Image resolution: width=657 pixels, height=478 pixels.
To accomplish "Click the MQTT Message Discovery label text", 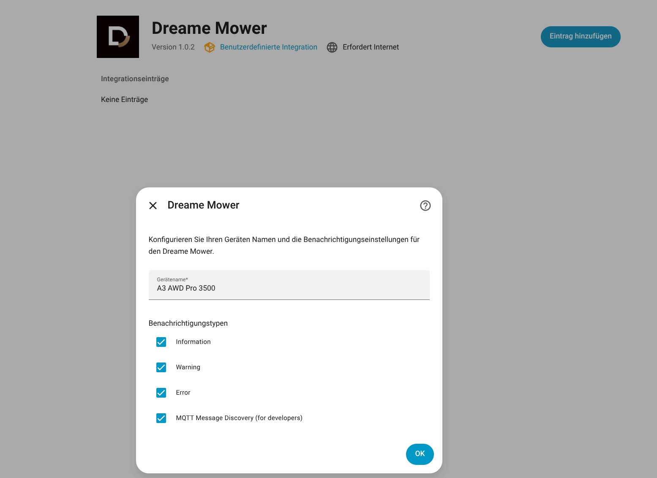I will [239, 418].
